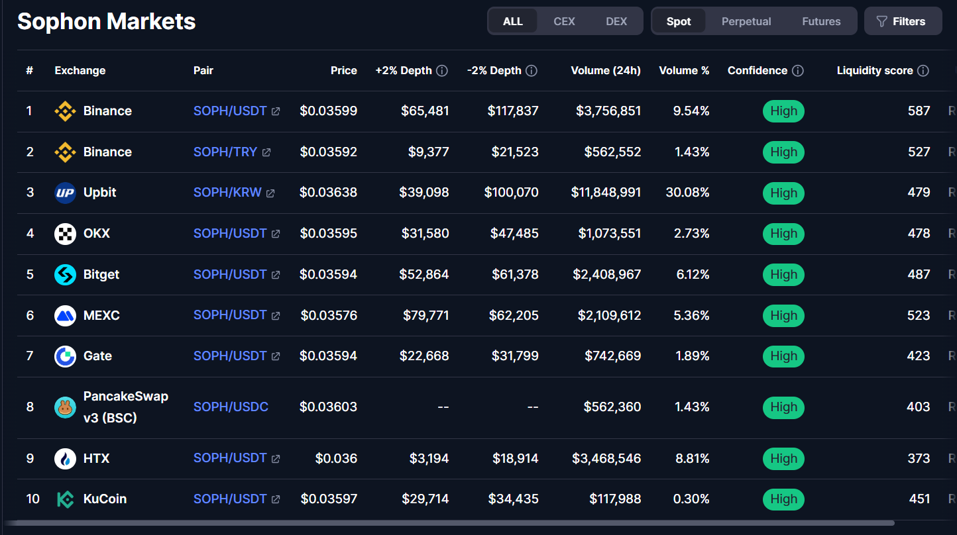Click external link icon next to SOPH/KRW
Screen dimensions: 957x535
270,193
